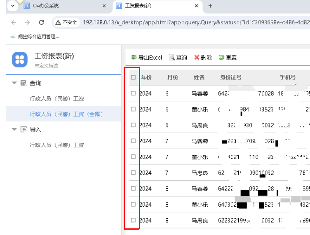This screenshot has width=310, height=235.
Task: Open the tab search dropdown arrow
Action: coord(13,6)
